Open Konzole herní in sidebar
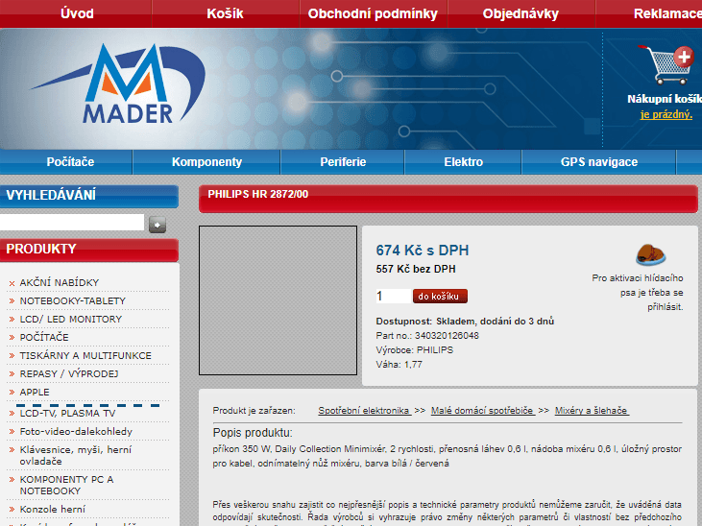Viewport: 702px width, 526px height. 53,509
